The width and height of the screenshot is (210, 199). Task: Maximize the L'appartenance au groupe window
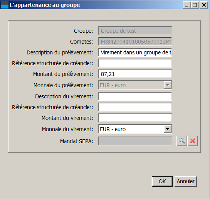point(195,5)
